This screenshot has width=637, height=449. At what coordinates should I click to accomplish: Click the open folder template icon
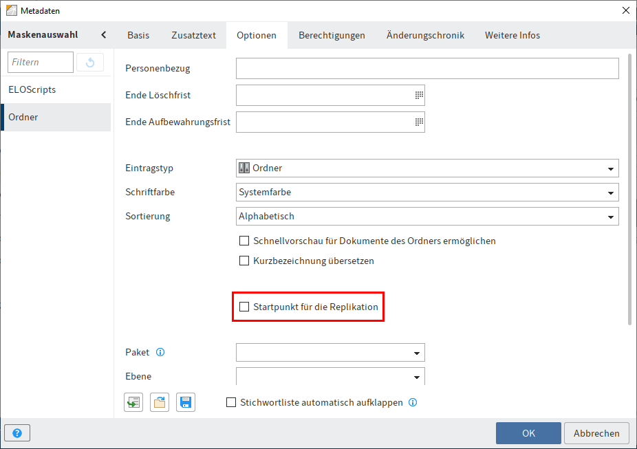(160, 402)
